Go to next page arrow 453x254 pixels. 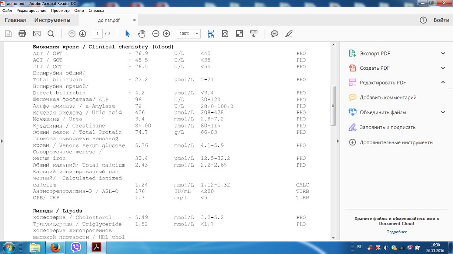(x=82, y=34)
